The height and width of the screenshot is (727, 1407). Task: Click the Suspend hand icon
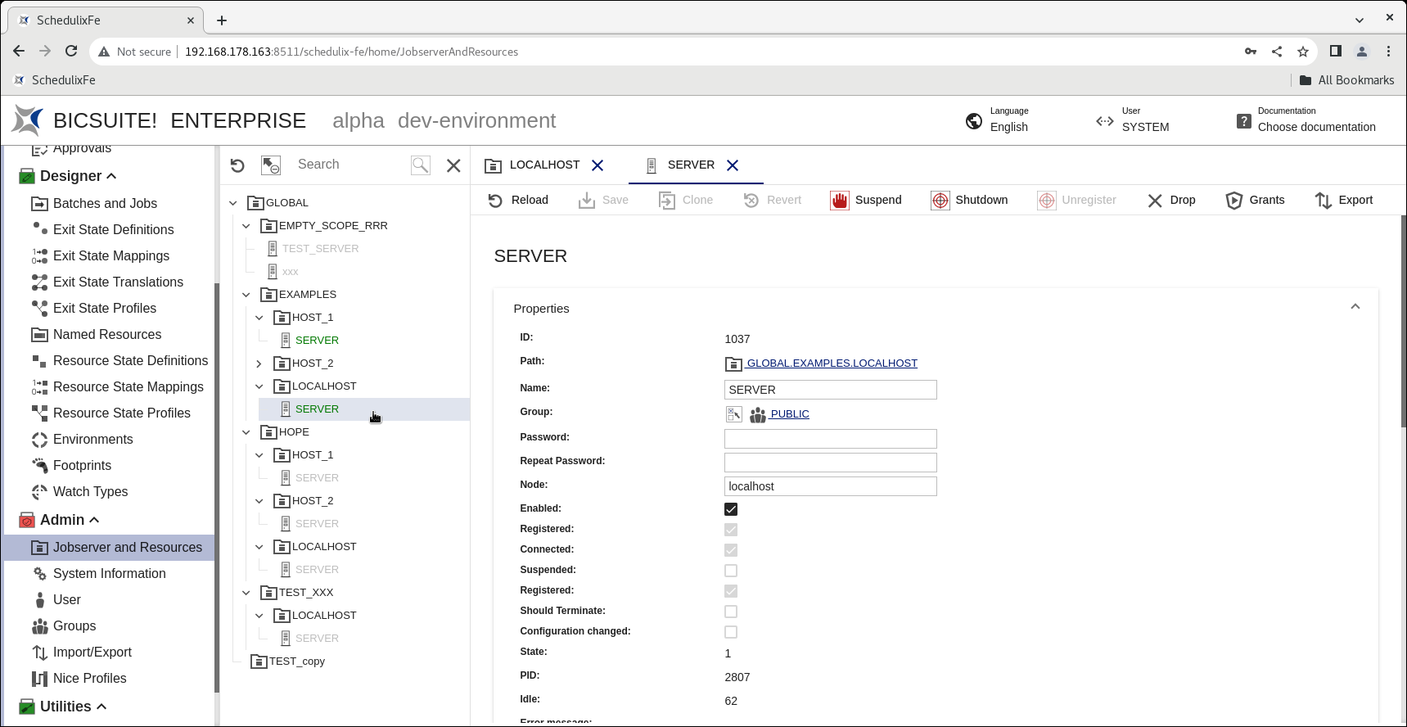pos(840,201)
